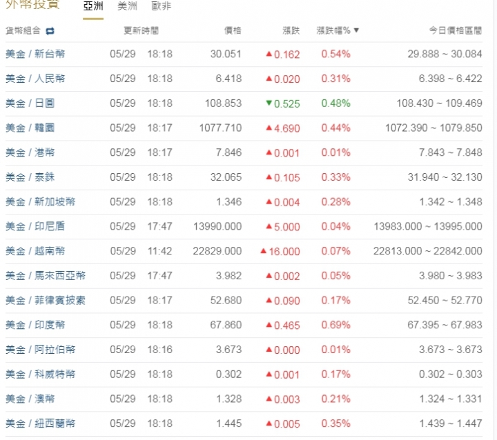Open 美金 / 越南幣 pair
Viewport: 497px width, 440px height.
pos(35,251)
